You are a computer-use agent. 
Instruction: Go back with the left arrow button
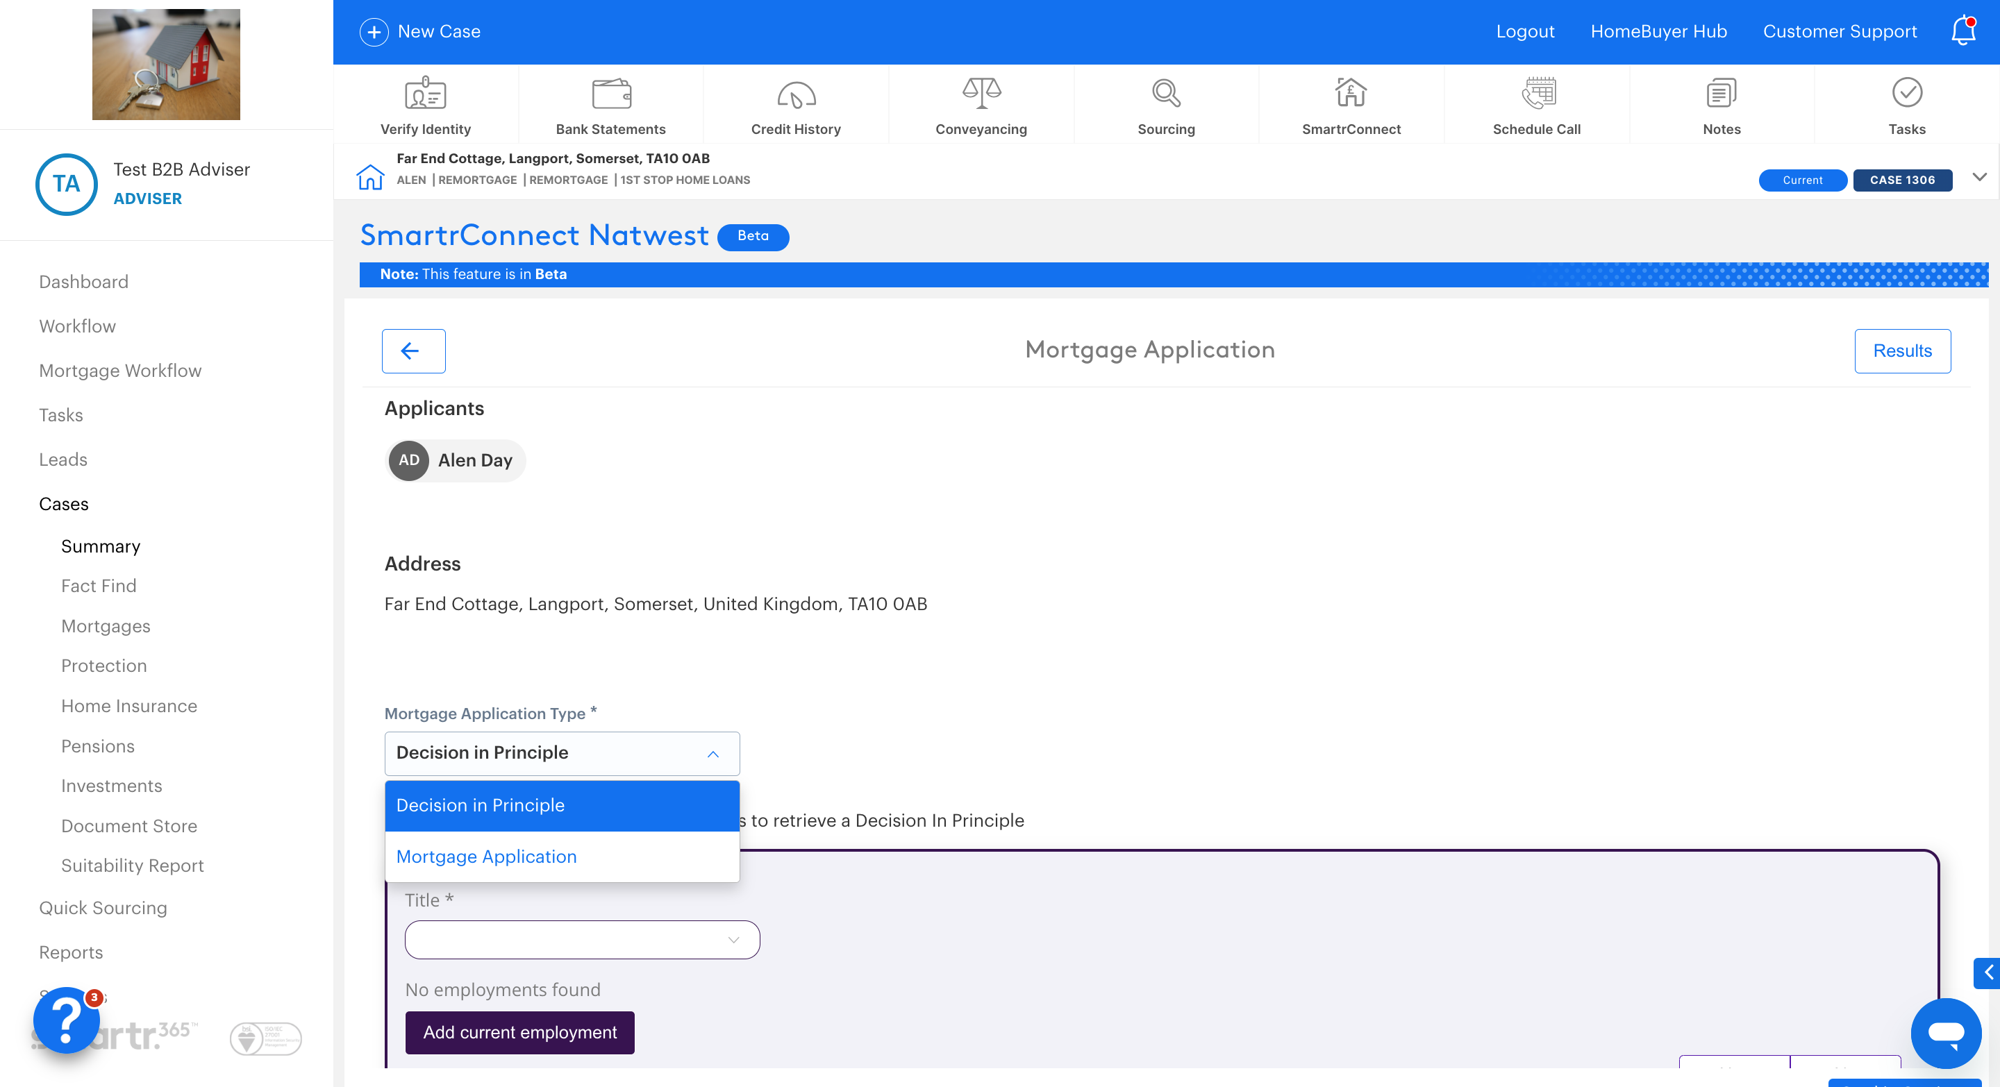coord(413,351)
